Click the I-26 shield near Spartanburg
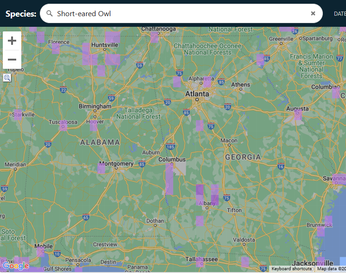Image resolution: width=346 pixels, height=273 pixels. (x=295, y=31)
